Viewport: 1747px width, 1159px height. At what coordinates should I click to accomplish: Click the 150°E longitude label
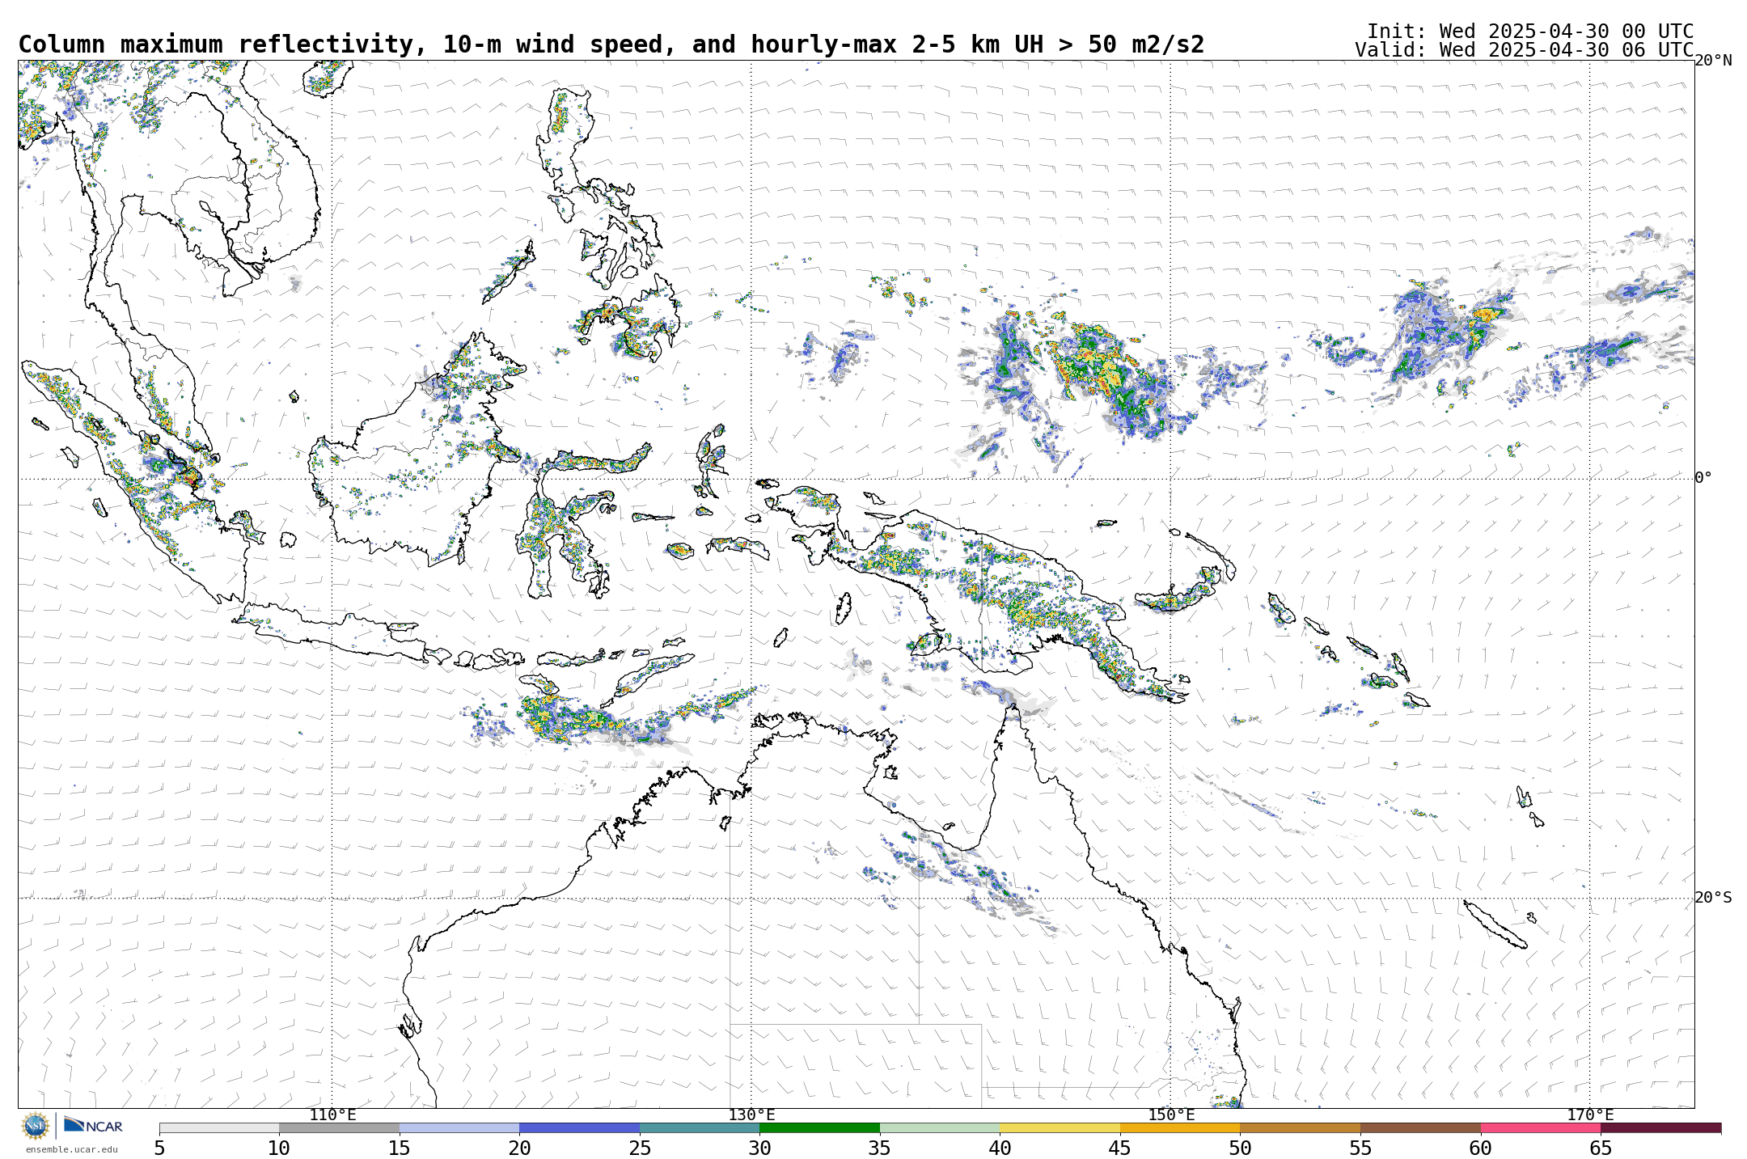[x=1171, y=1115]
